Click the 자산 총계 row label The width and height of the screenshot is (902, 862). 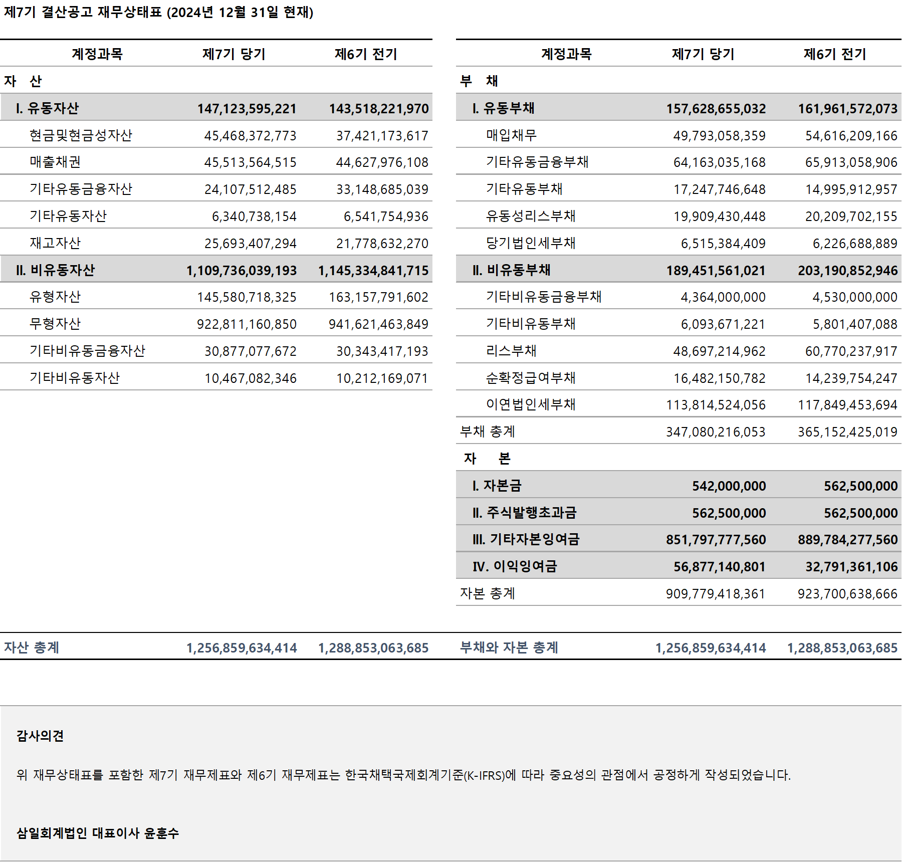point(32,648)
